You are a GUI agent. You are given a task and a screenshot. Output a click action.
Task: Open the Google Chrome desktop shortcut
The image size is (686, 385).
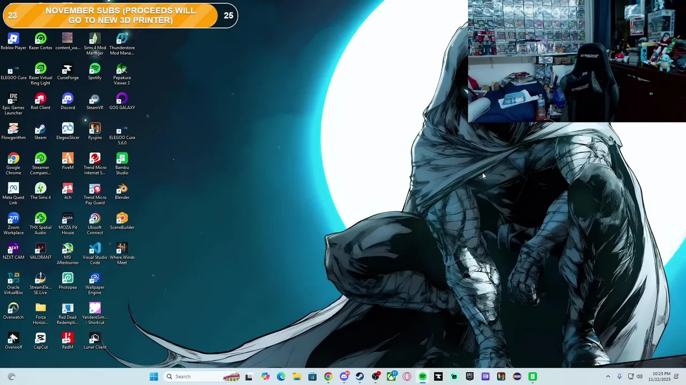(13, 164)
